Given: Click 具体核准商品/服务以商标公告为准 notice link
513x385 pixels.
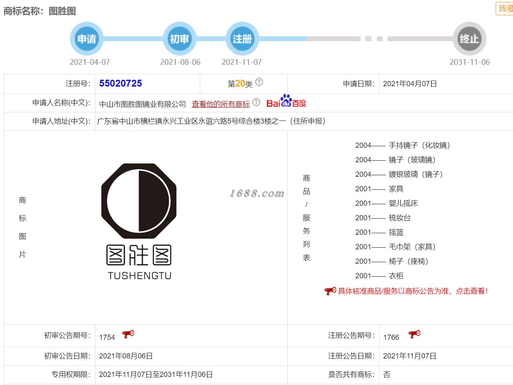Looking at the screenshot, I should click(x=413, y=291).
